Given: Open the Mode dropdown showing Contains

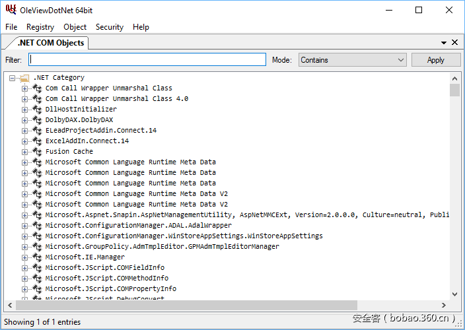Looking at the screenshot, I should [353, 60].
